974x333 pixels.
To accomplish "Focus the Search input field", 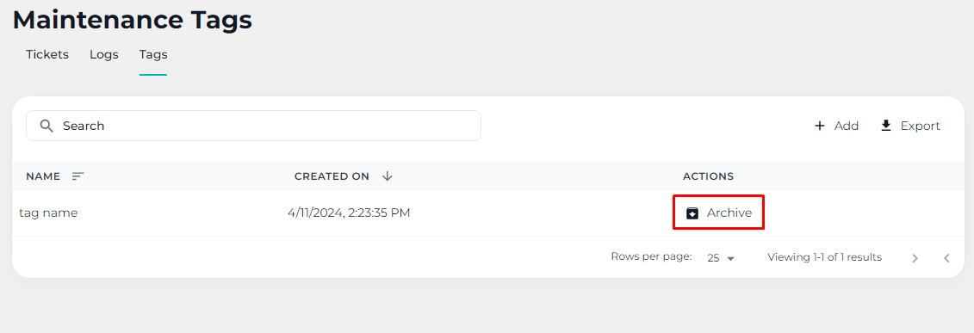I will coord(253,126).
